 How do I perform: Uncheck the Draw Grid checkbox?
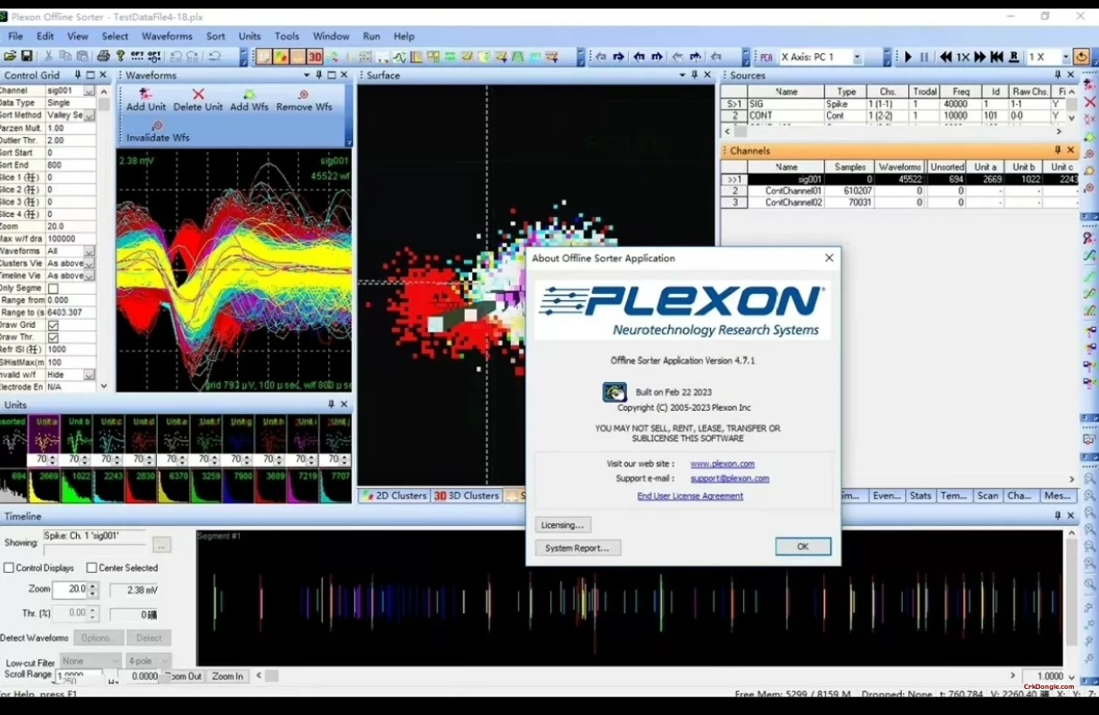point(51,324)
